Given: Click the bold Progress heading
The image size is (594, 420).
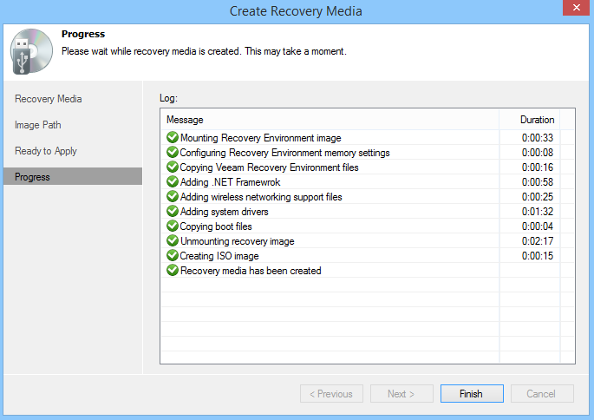Looking at the screenshot, I should click(x=83, y=34).
